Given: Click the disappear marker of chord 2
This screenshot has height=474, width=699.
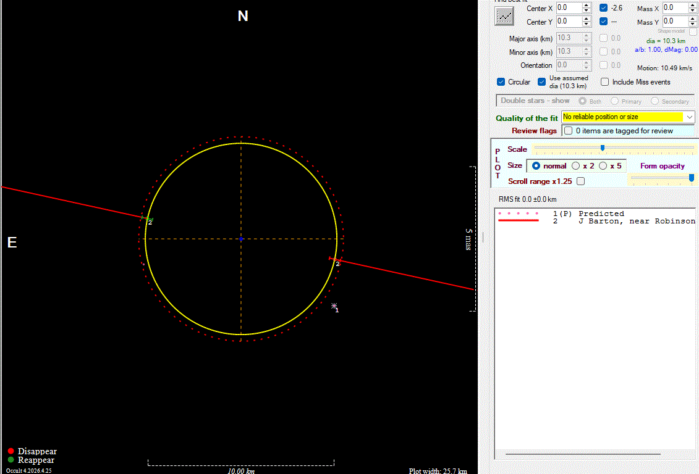Looking at the screenshot, I should coord(335,259).
